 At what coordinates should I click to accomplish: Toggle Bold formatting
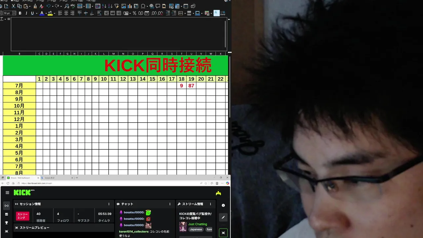click(x=20, y=13)
